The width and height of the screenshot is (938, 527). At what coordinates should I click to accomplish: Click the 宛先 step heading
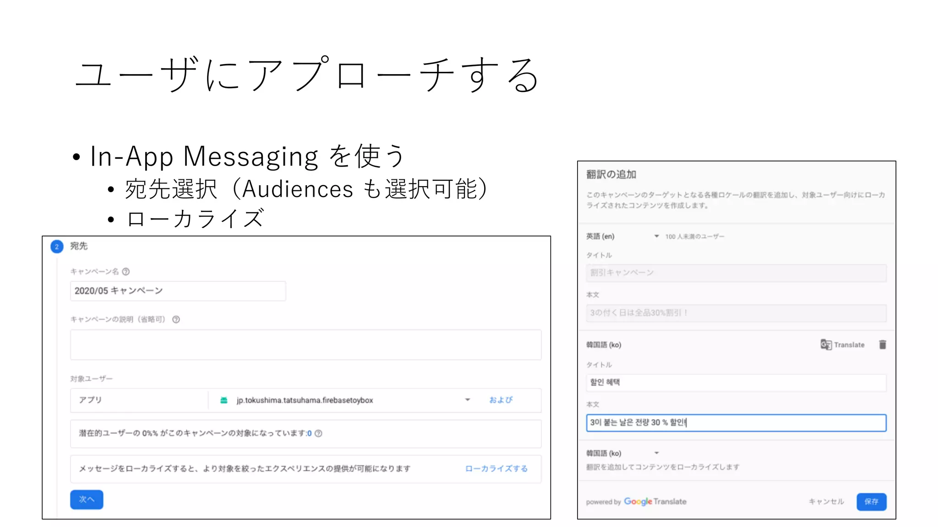point(79,246)
